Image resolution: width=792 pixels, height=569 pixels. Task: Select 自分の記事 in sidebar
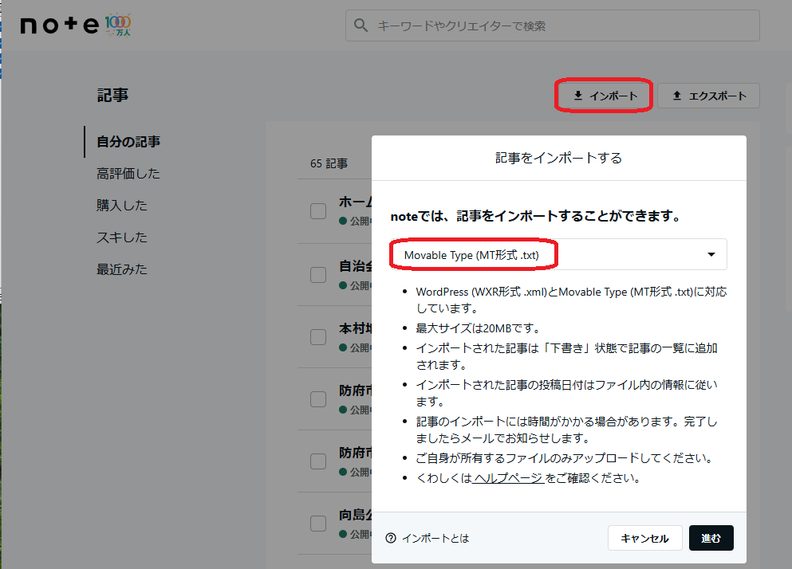point(128,142)
